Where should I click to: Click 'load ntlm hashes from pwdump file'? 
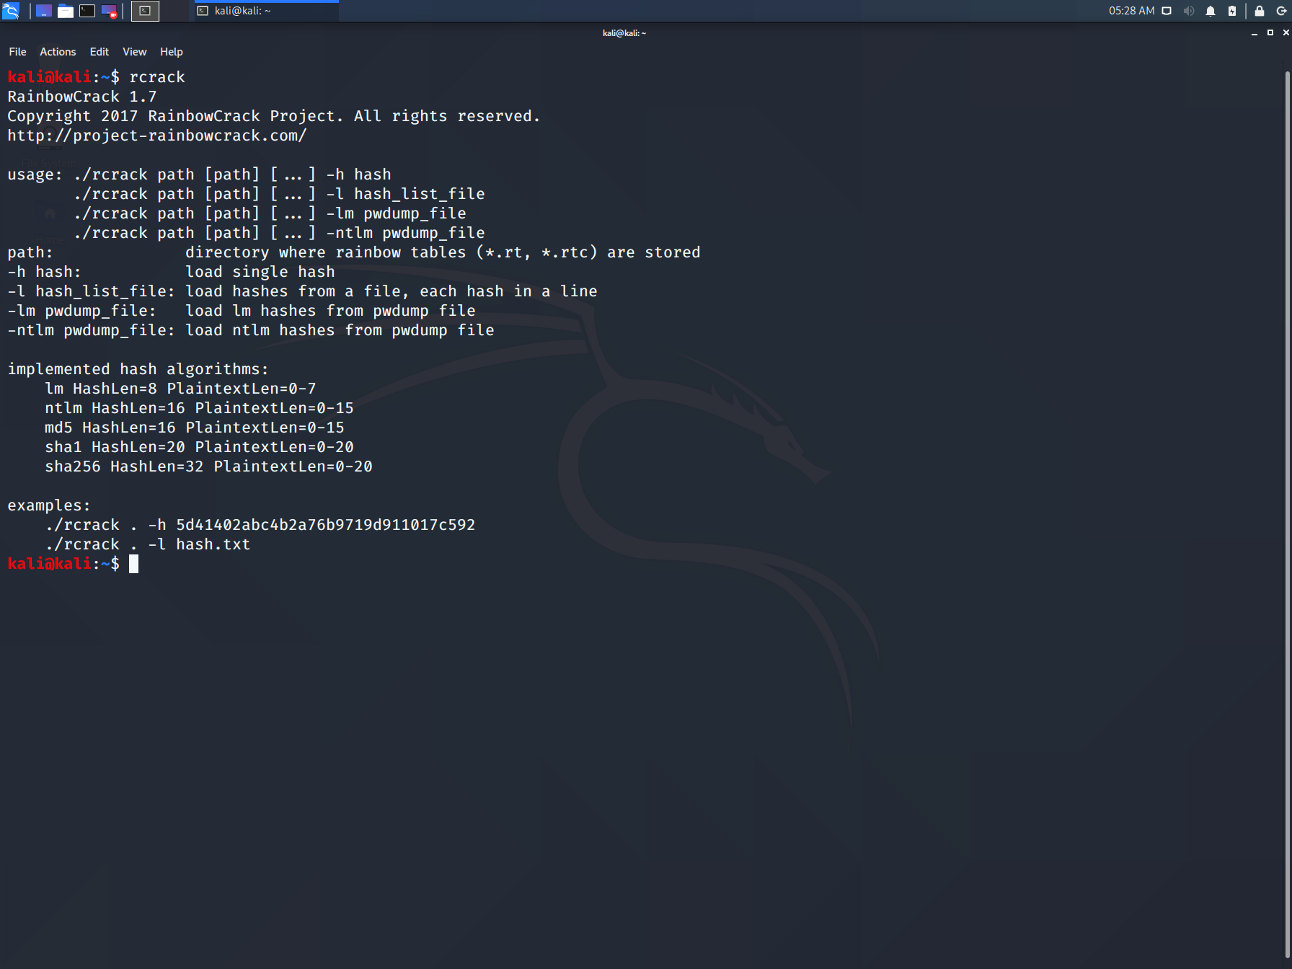340,330
